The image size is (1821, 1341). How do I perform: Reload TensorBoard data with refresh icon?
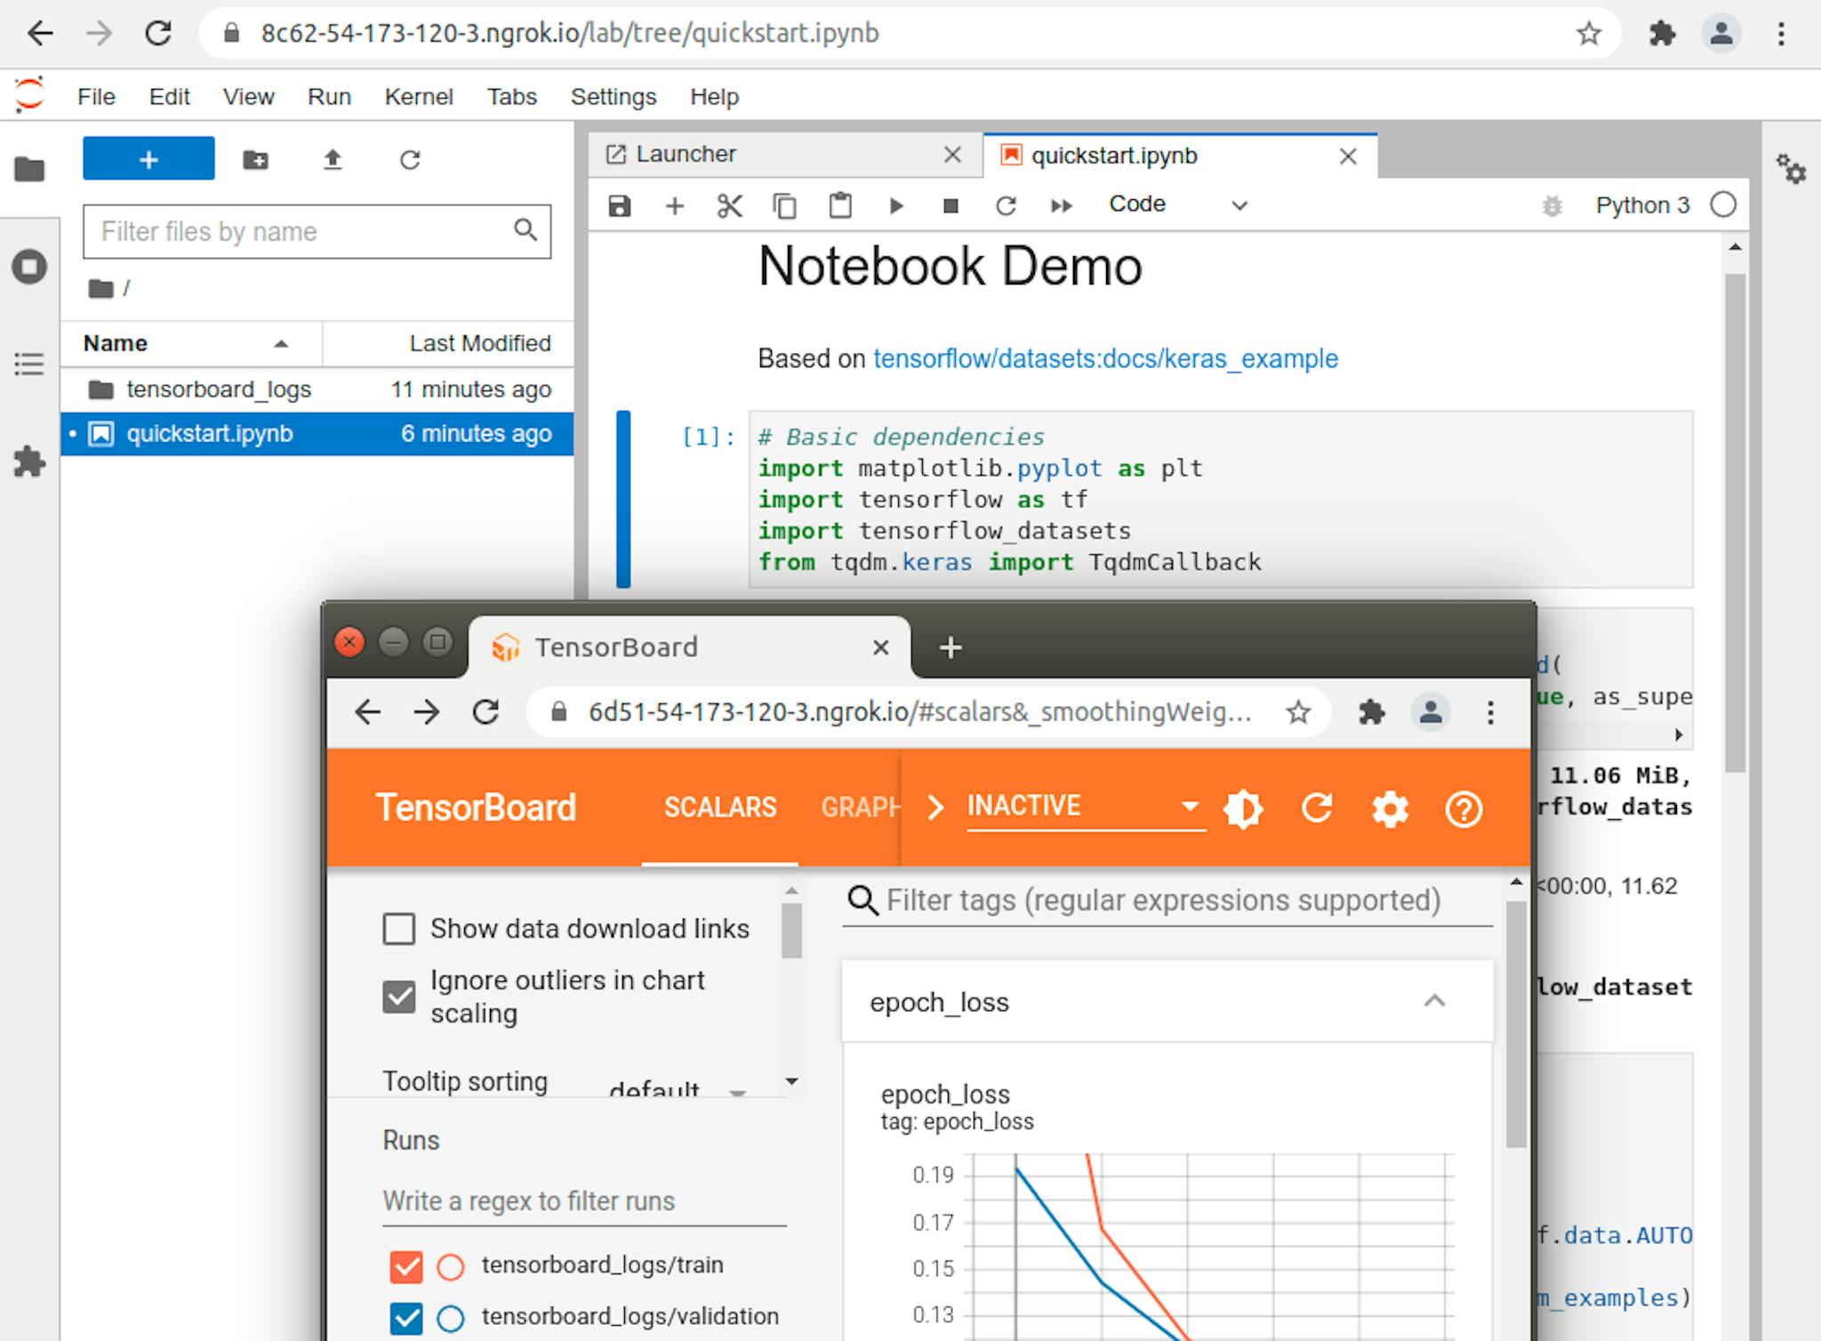[1317, 808]
